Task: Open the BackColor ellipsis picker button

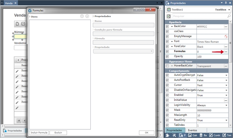Action: [226, 26]
